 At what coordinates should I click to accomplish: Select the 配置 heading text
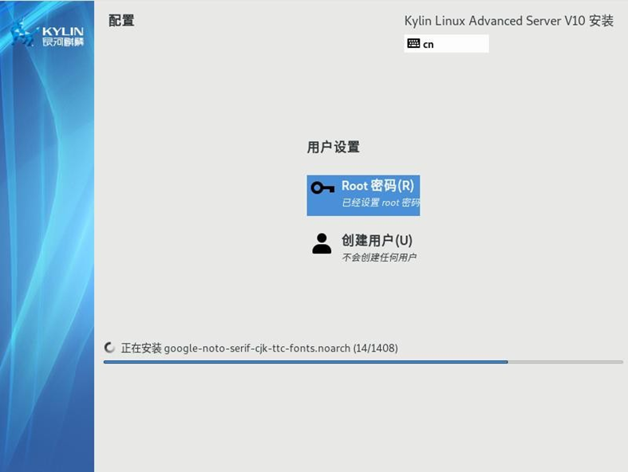coord(121,21)
